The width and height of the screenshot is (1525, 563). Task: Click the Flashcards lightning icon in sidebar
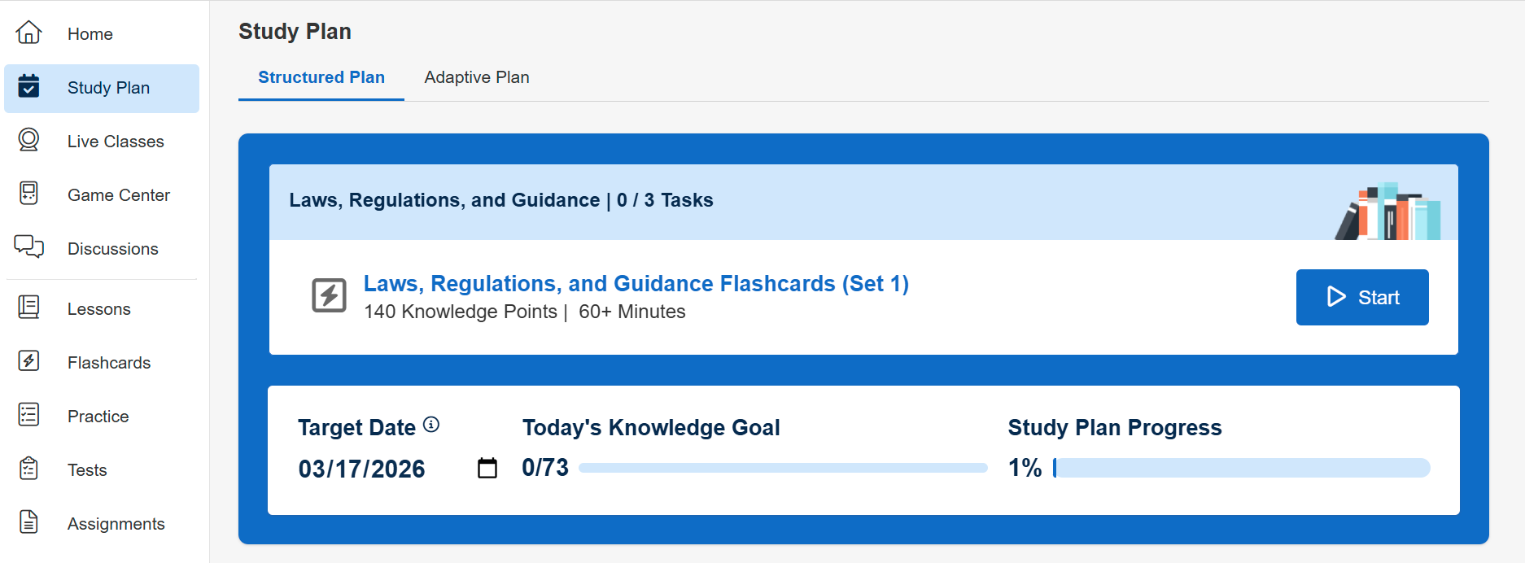28,361
